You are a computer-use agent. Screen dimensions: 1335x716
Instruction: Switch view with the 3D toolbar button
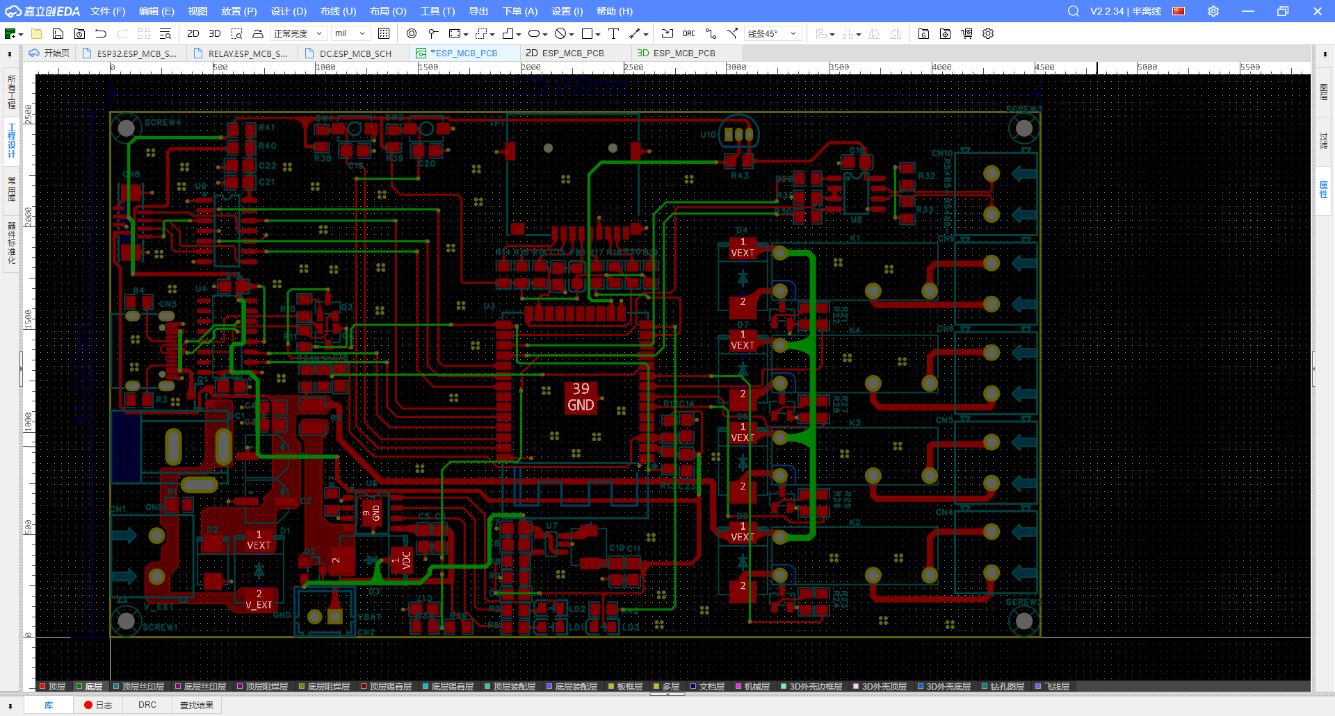coord(215,33)
